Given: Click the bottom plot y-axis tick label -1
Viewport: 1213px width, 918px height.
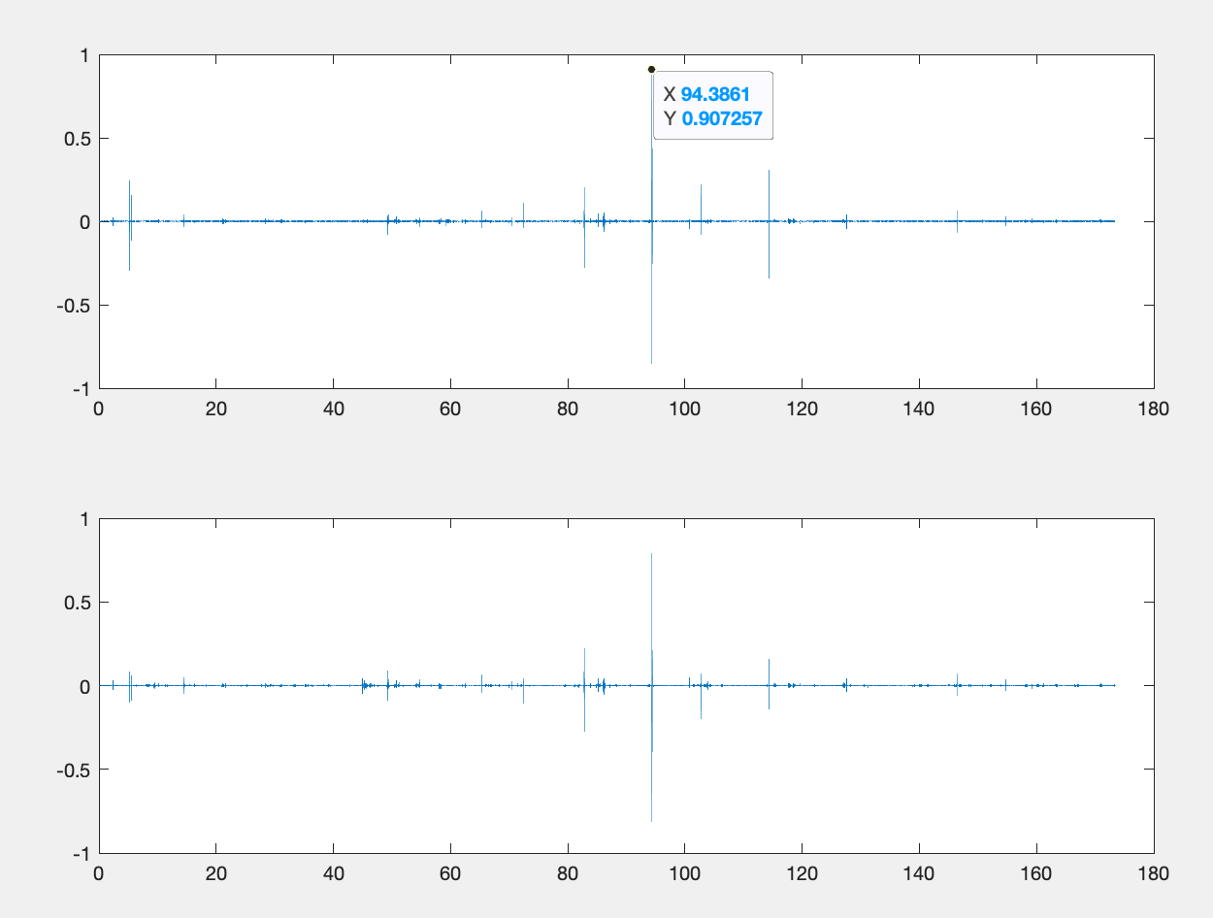Looking at the screenshot, I should pos(81,853).
